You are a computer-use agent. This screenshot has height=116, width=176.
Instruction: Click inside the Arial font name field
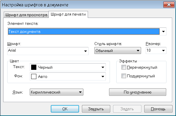tap(45, 51)
